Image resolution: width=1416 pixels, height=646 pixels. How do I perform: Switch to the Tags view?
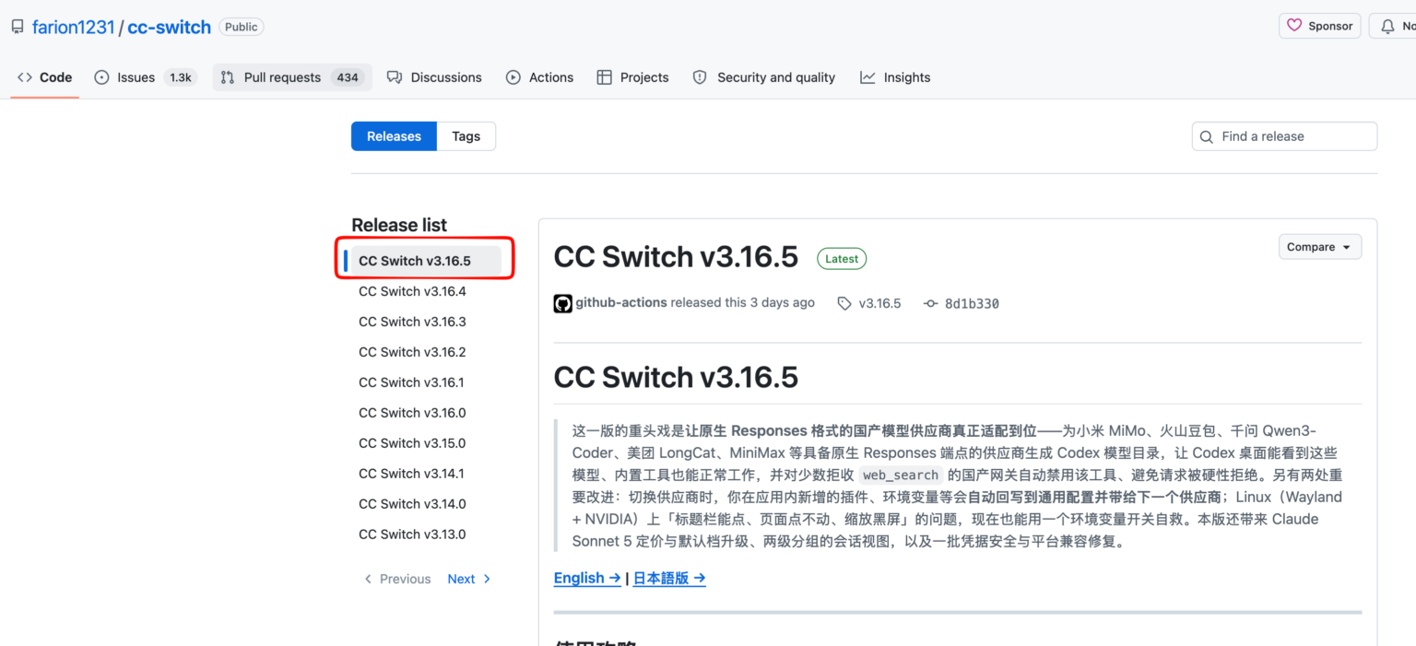click(x=466, y=136)
